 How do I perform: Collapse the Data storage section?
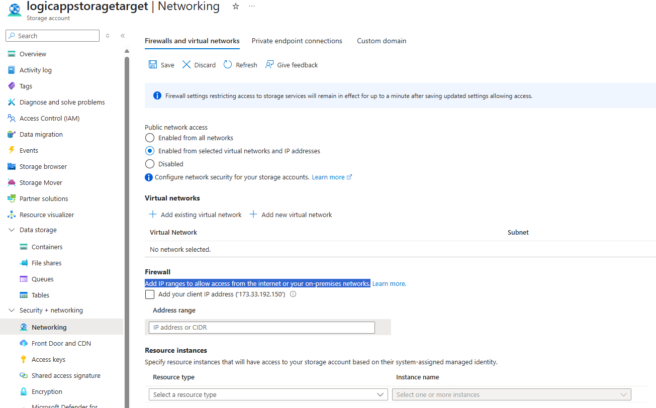12,230
